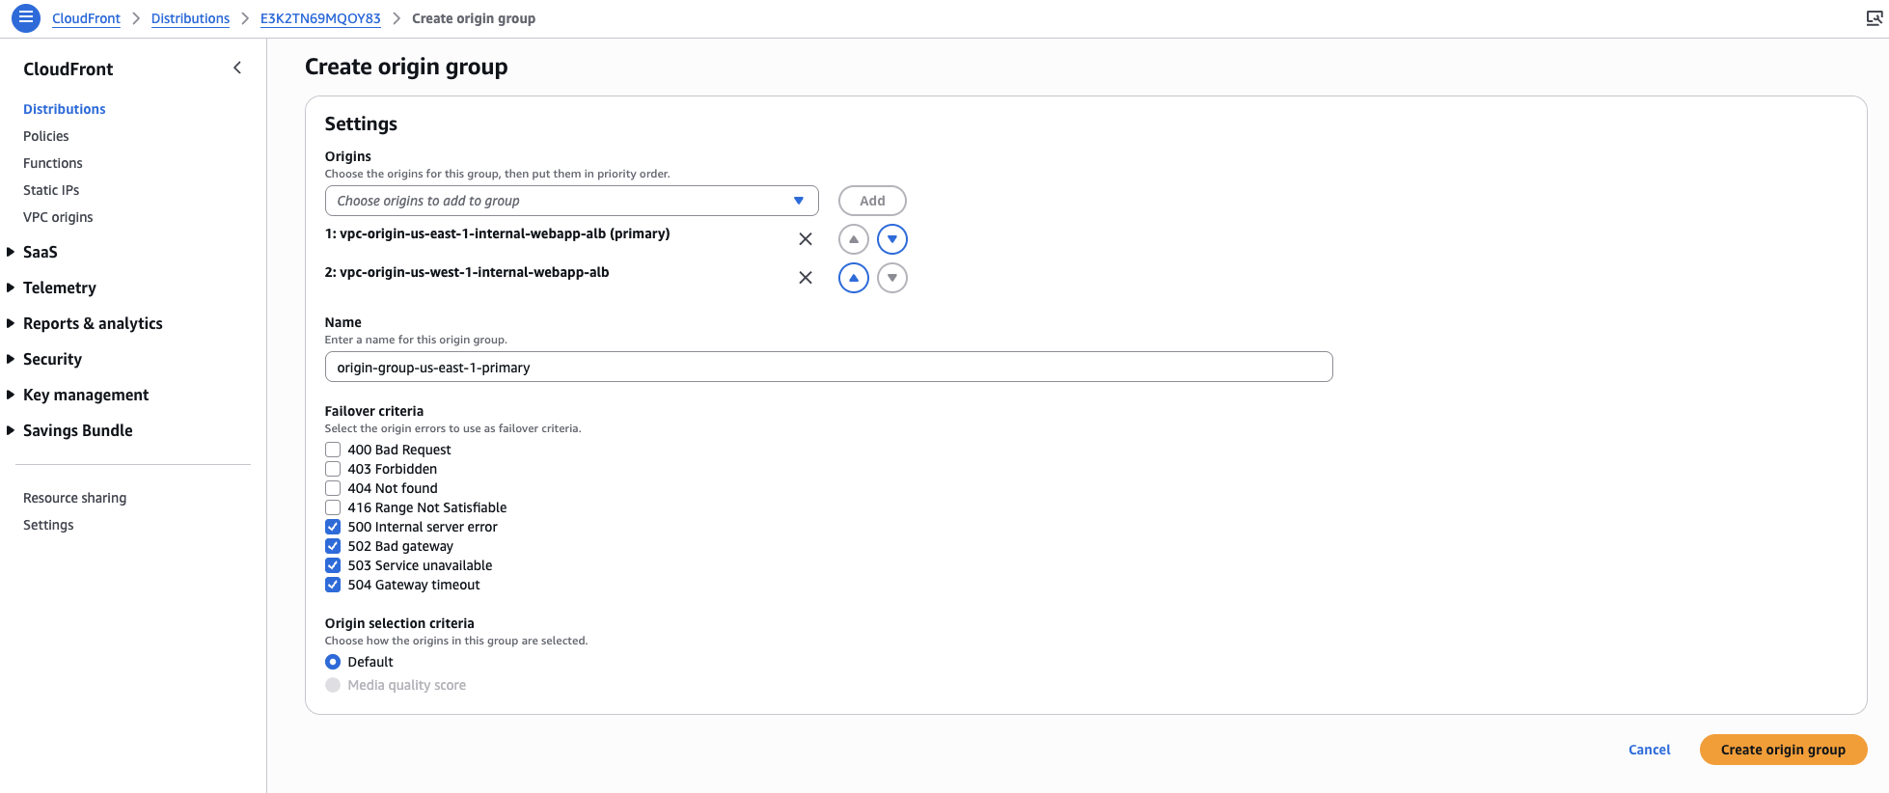Click the top-right CloudShell screen icon
Viewport: 1889px width, 793px height.
(1874, 18)
